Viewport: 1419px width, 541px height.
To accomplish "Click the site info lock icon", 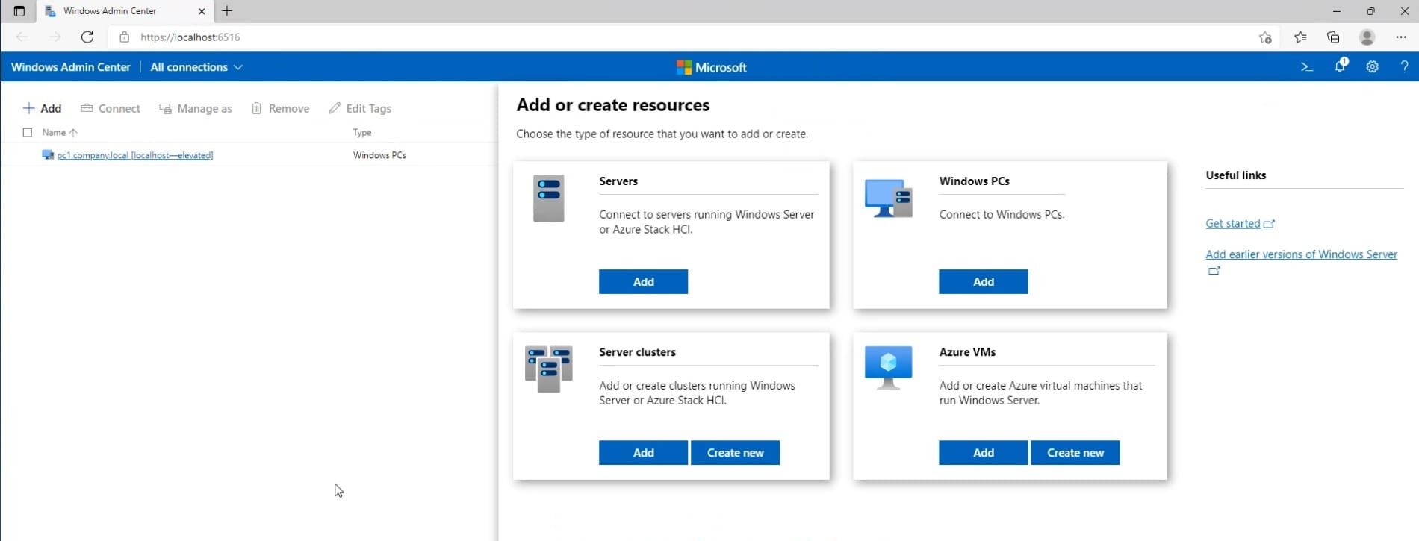I will [125, 37].
